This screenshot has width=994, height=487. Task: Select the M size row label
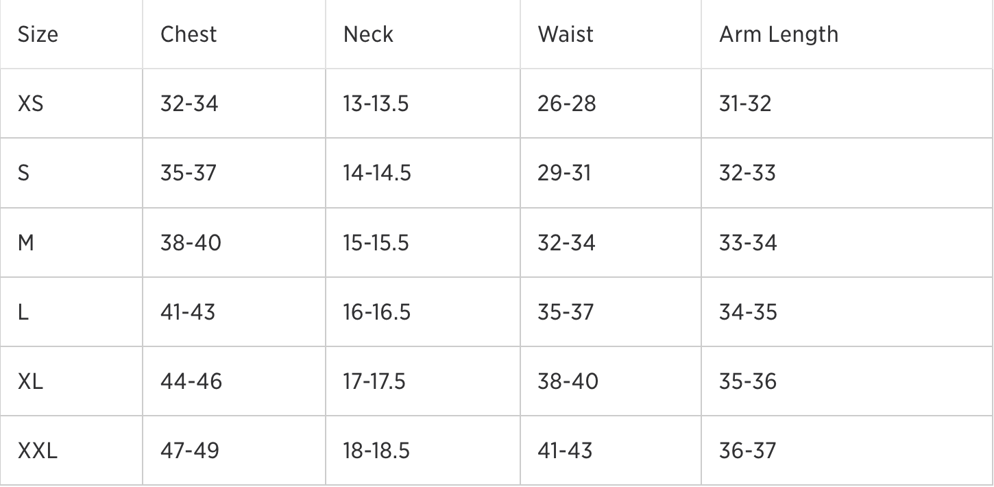(26, 243)
